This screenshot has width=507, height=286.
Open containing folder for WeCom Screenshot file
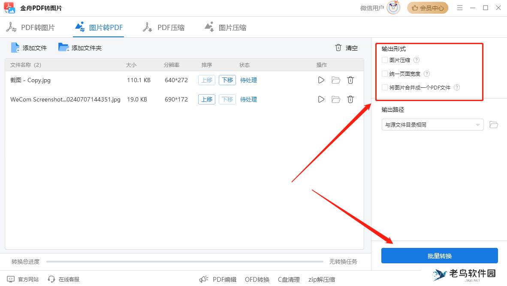pos(335,99)
